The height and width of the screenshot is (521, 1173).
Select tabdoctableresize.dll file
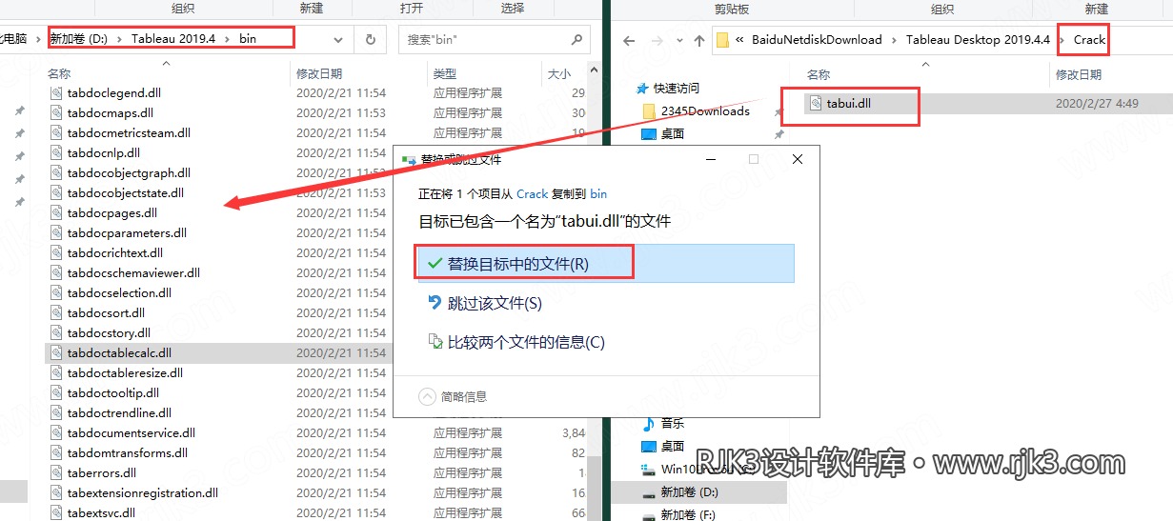(x=125, y=372)
